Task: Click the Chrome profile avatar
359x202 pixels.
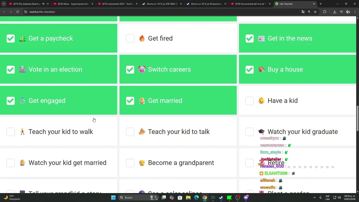Action: (348, 12)
